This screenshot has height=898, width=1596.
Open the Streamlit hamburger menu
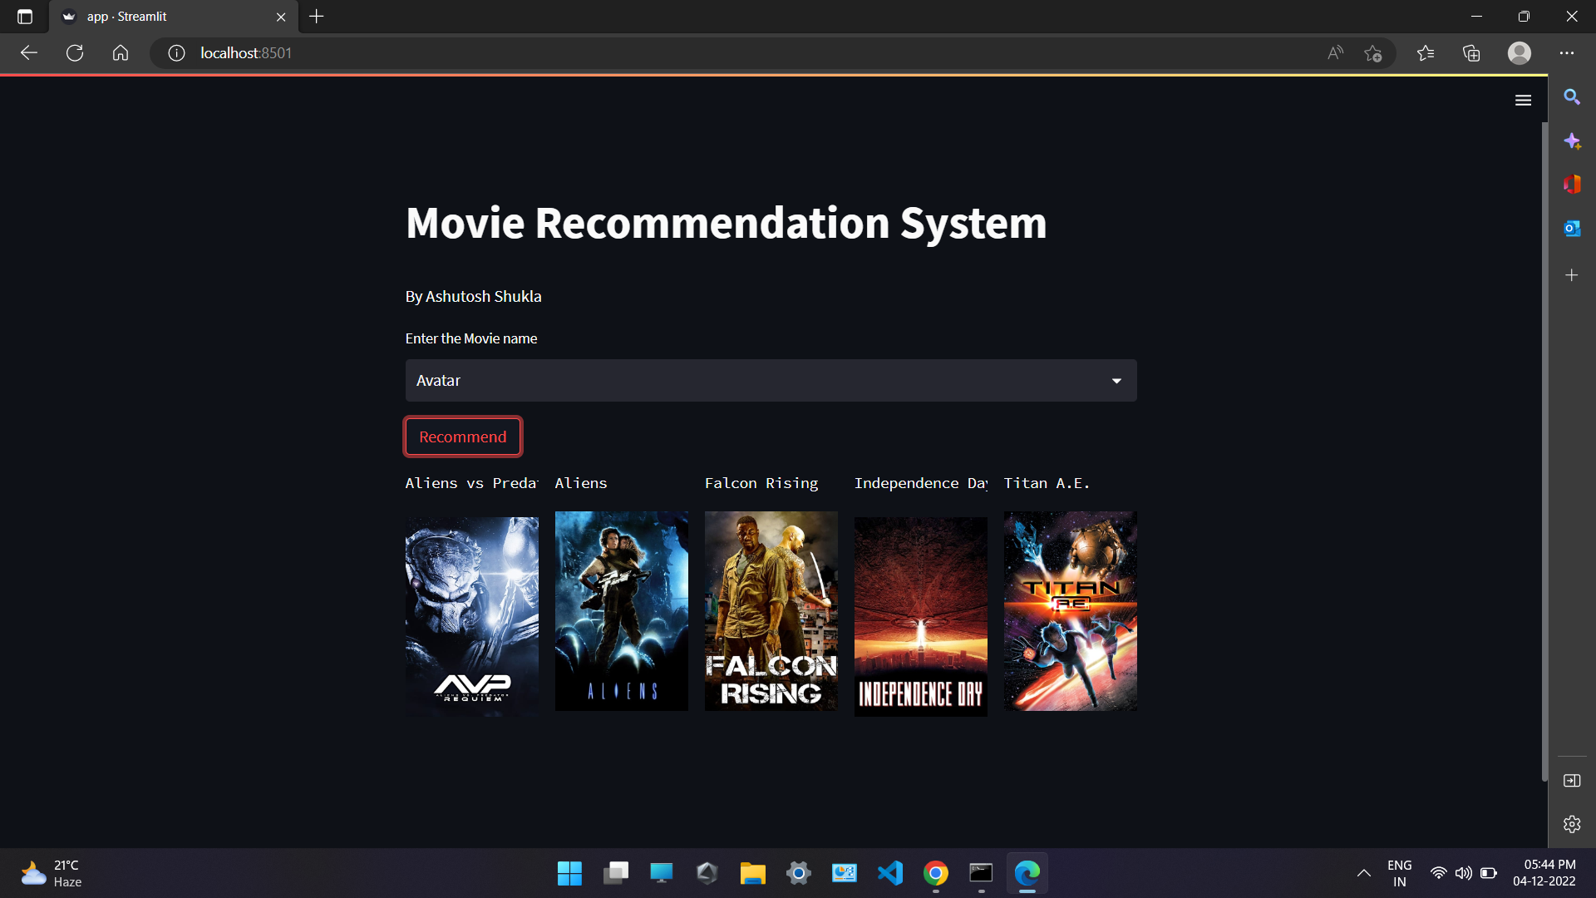pos(1524,100)
